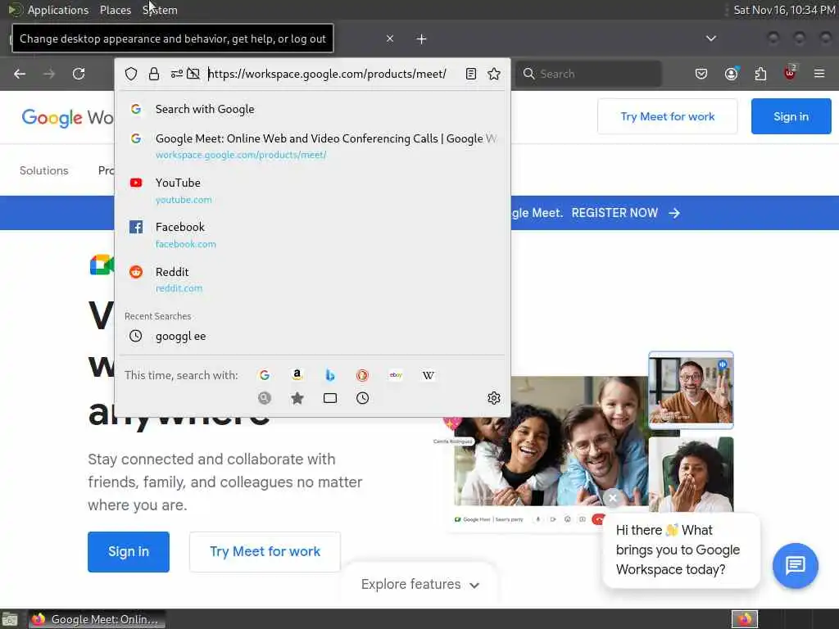Choose the YouTube suggestion
Image resolution: width=839 pixels, height=629 pixels.
coord(313,190)
